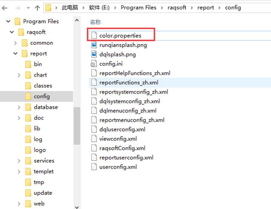Open recent locations dropdown arrow

(x=28, y=8)
